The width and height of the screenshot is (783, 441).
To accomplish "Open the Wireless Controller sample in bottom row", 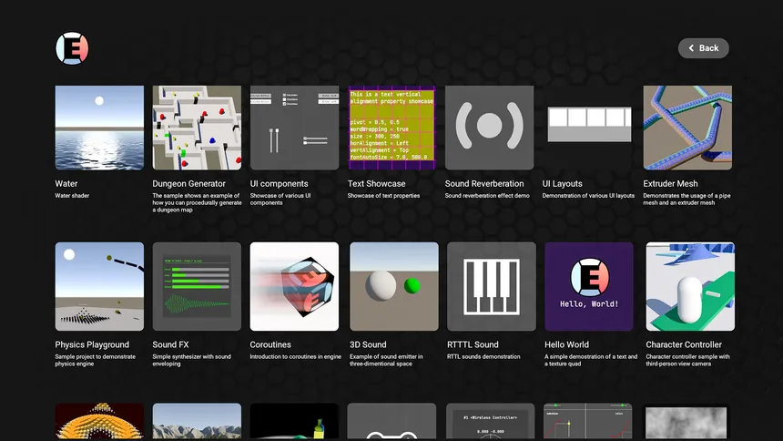I will [x=491, y=422].
